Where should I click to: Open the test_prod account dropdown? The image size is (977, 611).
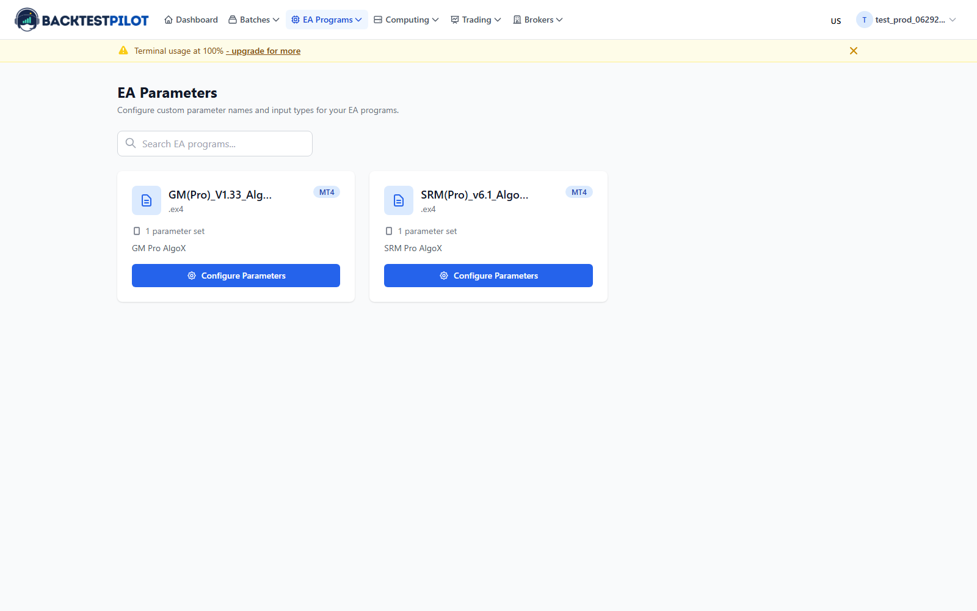pos(906,20)
